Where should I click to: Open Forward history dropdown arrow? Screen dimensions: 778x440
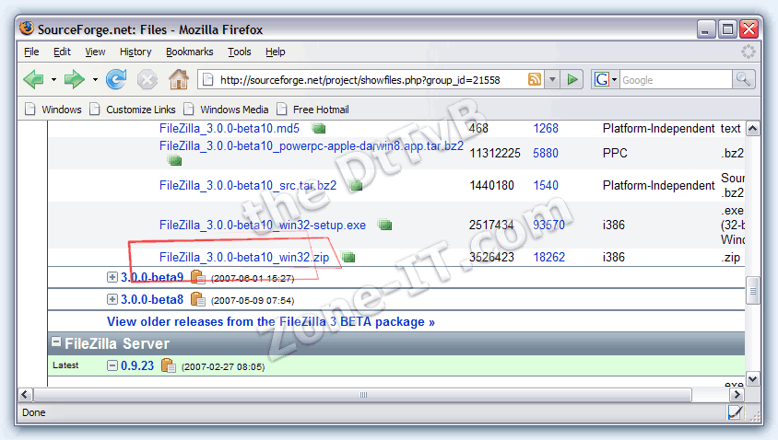point(95,79)
